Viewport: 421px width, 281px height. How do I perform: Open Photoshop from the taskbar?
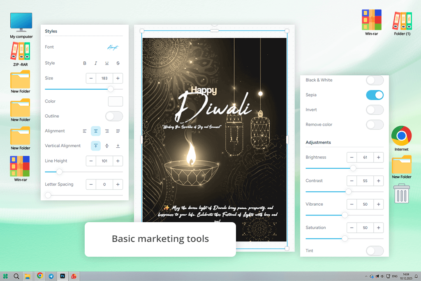point(62,276)
